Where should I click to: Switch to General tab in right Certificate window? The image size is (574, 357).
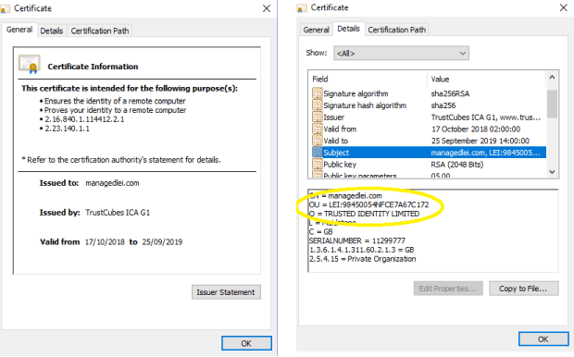click(316, 30)
